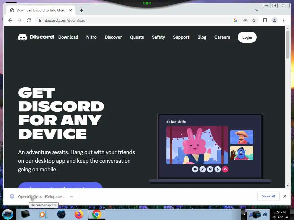Open the Discover nav item
Image resolution: width=294 pixels, height=220 pixels.
[x=113, y=37]
